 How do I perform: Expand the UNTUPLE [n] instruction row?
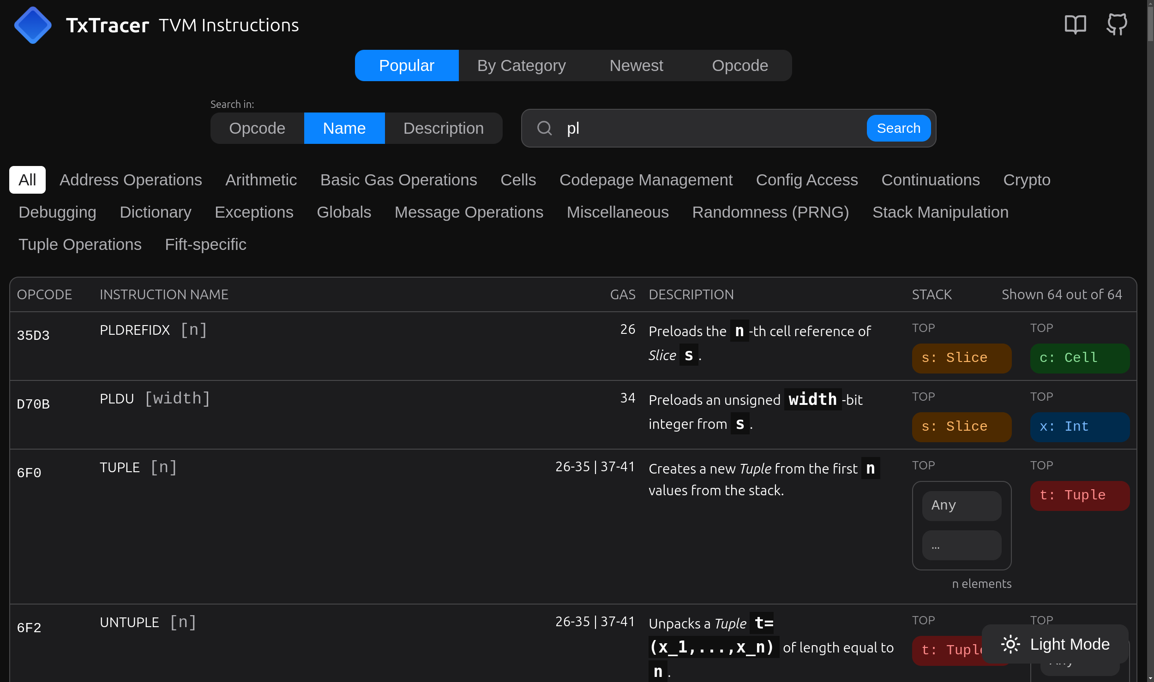(x=573, y=643)
